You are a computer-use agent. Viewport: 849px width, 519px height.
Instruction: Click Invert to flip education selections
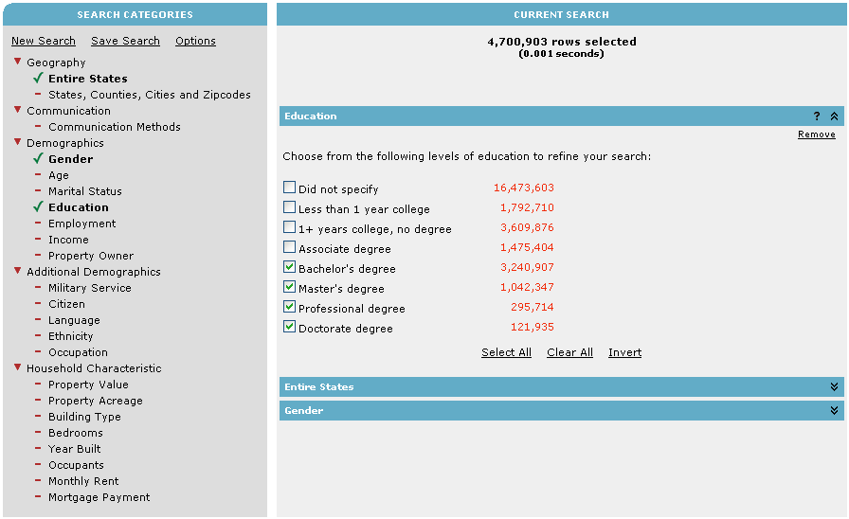pos(624,352)
